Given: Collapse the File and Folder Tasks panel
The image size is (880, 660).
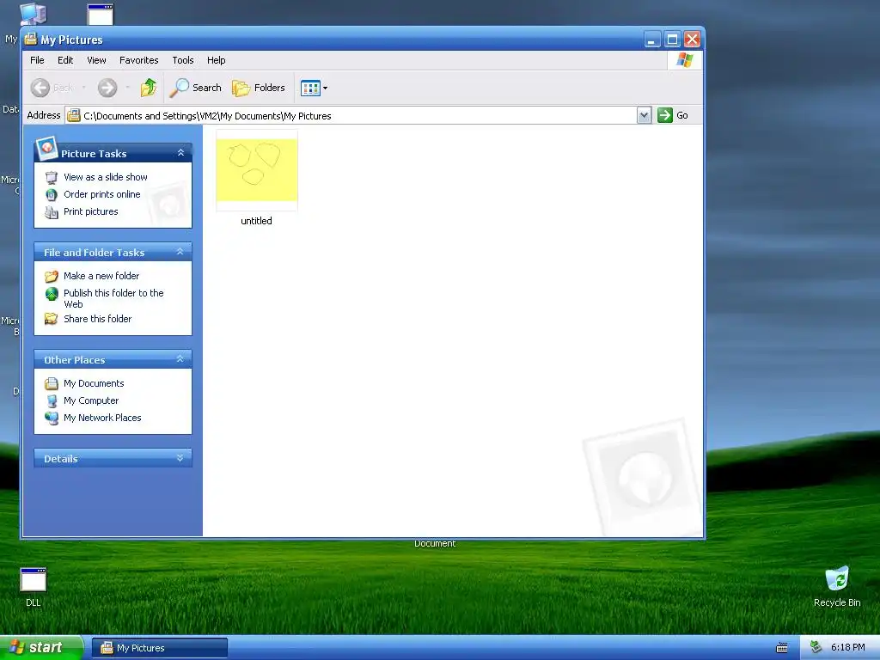Looking at the screenshot, I should point(180,252).
